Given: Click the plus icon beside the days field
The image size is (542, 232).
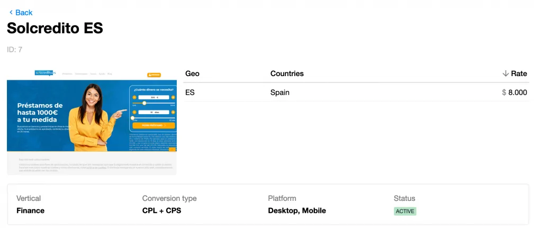Looking at the screenshot, I should pos(172,112).
